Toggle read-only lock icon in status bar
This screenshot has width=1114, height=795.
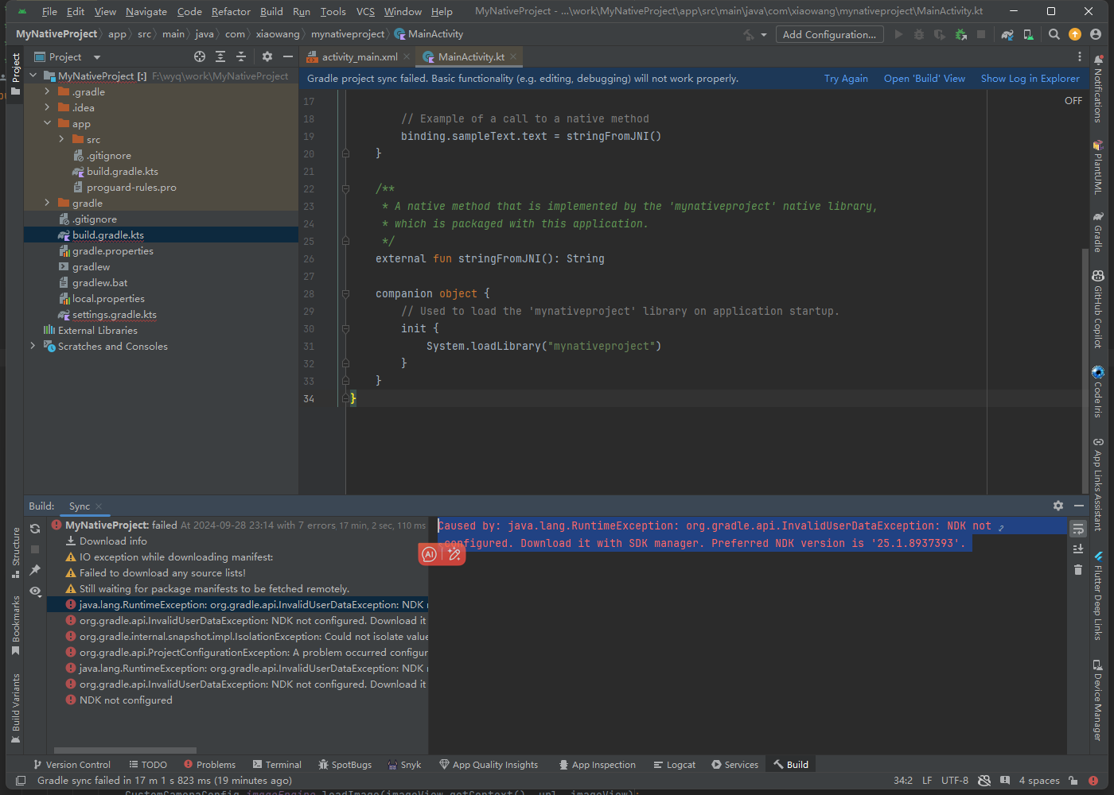(x=1073, y=781)
